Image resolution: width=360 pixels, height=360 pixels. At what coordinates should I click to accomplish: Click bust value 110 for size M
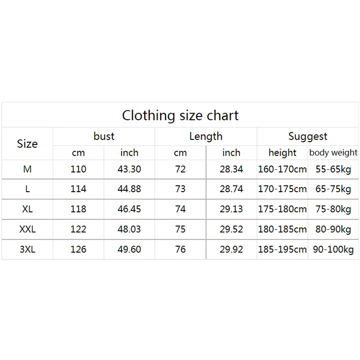coord(78,169)
